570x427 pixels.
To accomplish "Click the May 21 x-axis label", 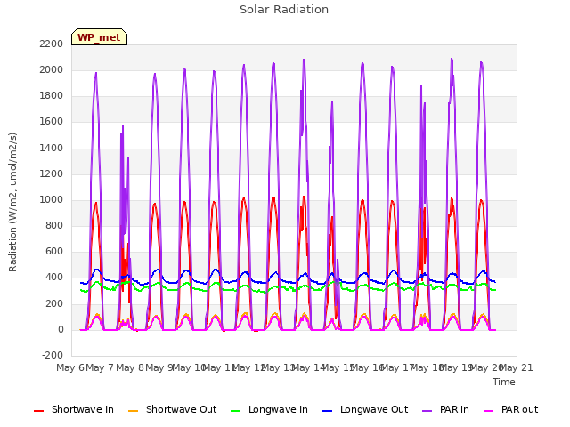I will (x=517, y=367).
